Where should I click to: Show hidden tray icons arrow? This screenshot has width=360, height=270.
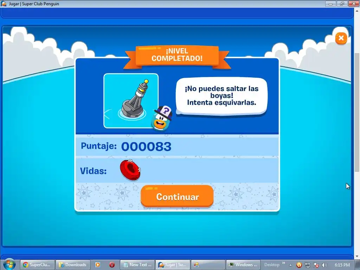pos(290,265)
